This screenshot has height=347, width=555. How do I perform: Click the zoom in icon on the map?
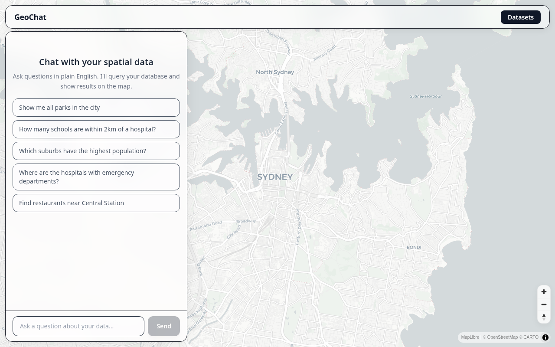pos(544,291)
